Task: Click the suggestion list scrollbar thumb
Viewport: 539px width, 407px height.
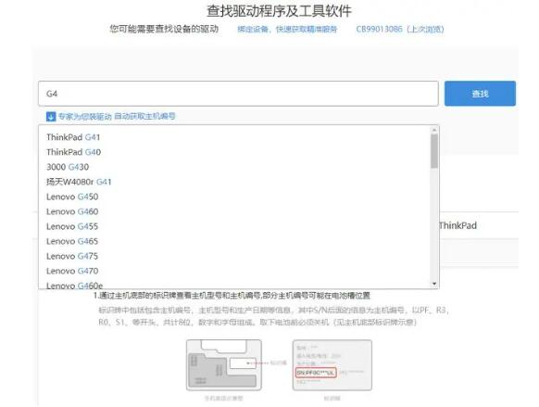Action: 434,151
